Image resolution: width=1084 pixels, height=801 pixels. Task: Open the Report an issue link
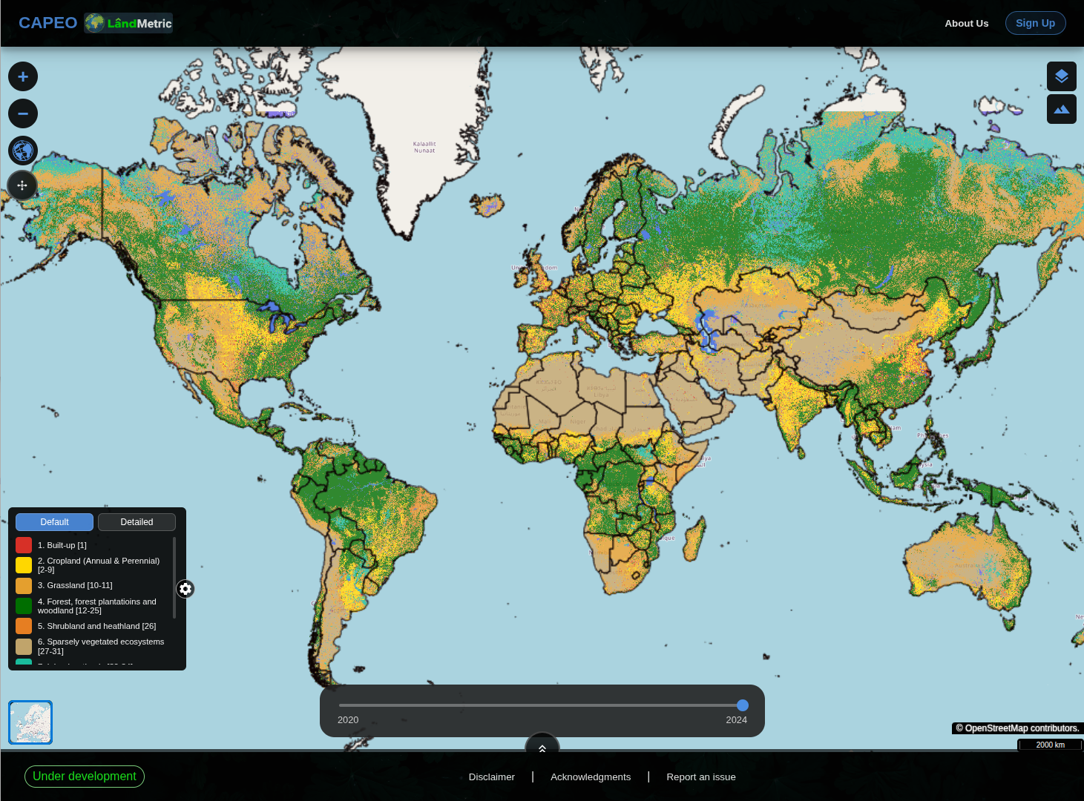tap(701, 777)
